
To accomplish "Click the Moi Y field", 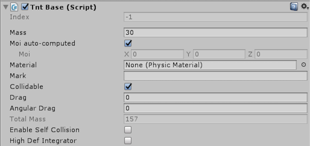I will 219,54.
